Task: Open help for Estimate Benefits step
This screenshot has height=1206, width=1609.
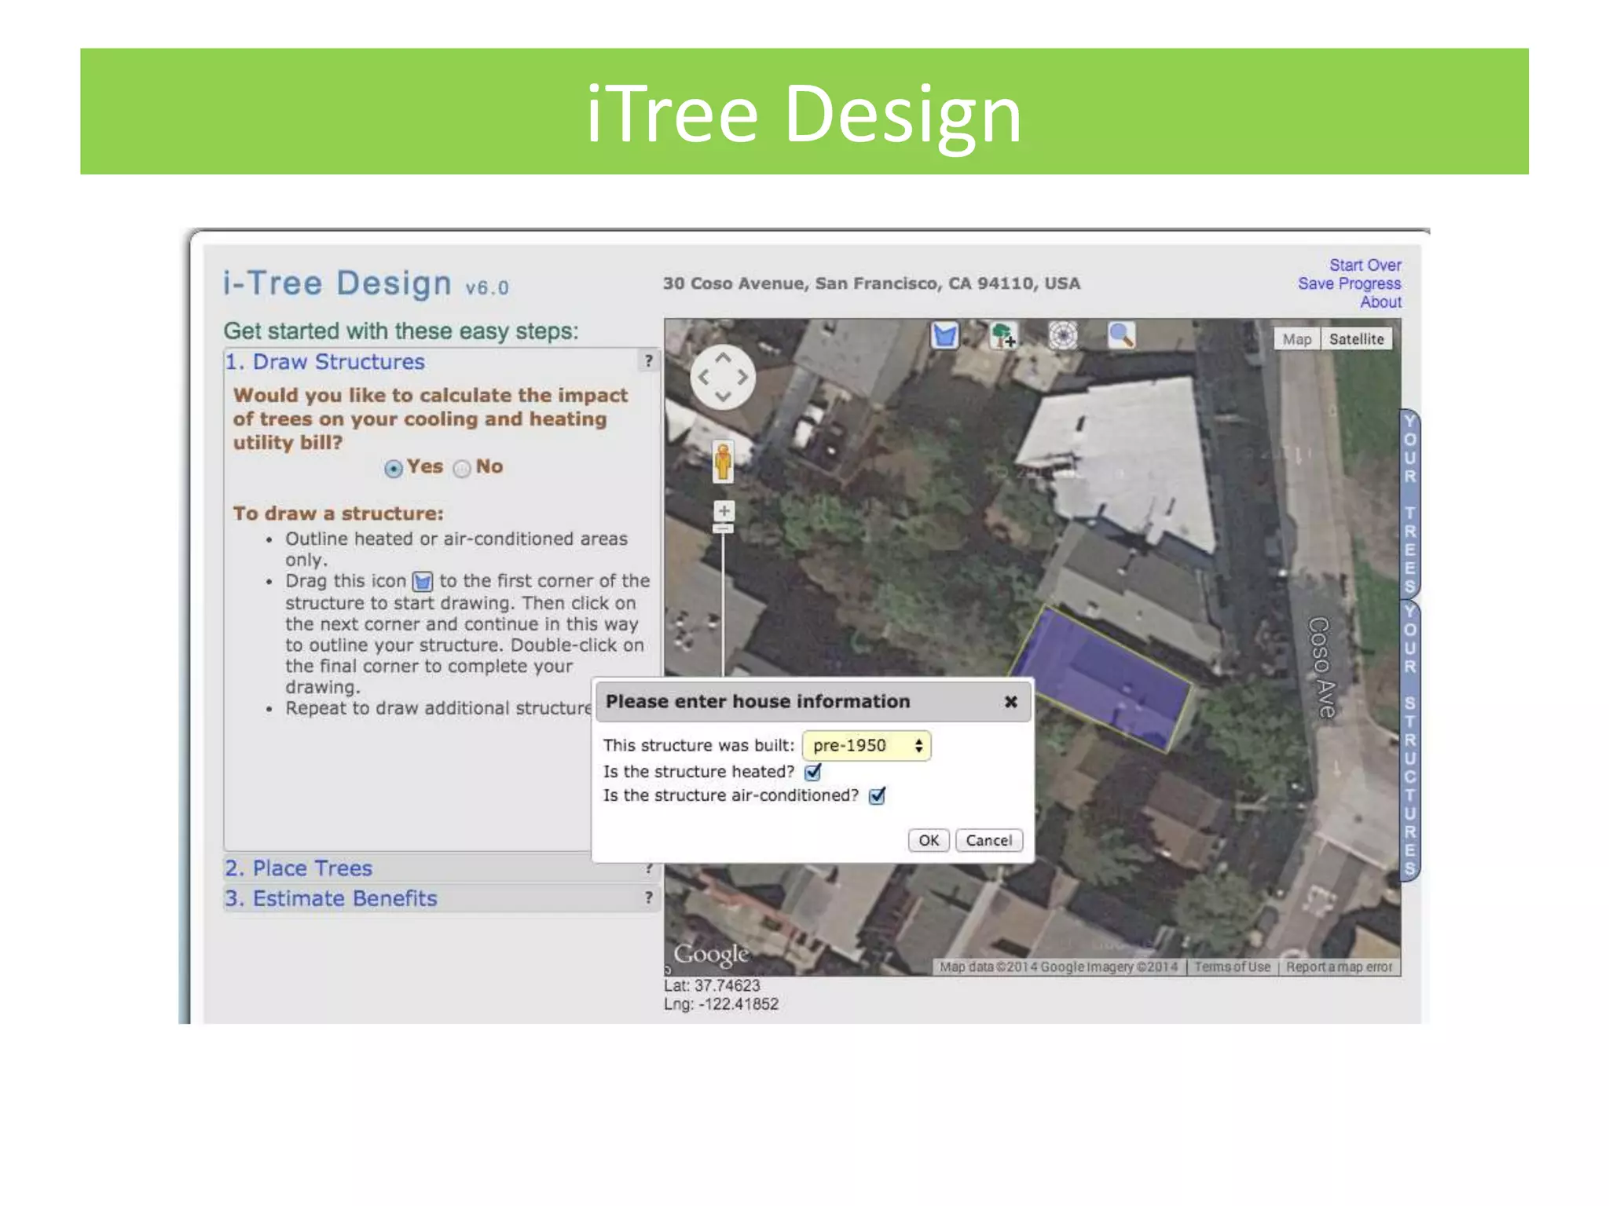Action: (x=648, y=897)
